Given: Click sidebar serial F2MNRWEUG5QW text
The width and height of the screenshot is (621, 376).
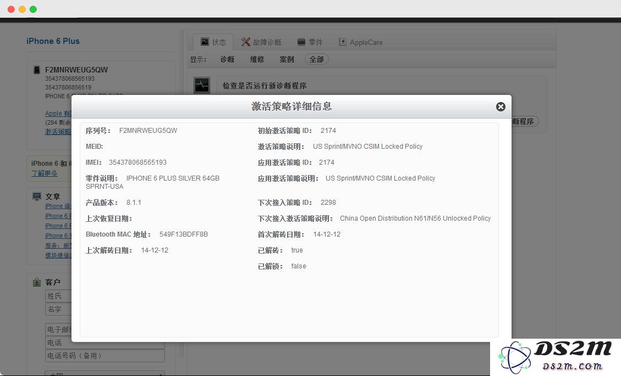Looking at the screenshot, I should point(76,70).
